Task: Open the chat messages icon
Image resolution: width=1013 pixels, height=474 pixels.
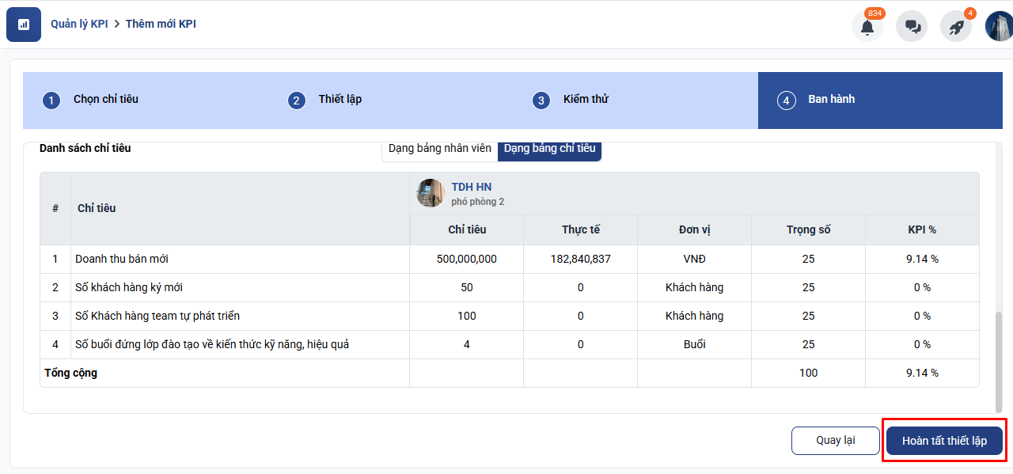Action: pyautogui.click(x=912, y=26)
